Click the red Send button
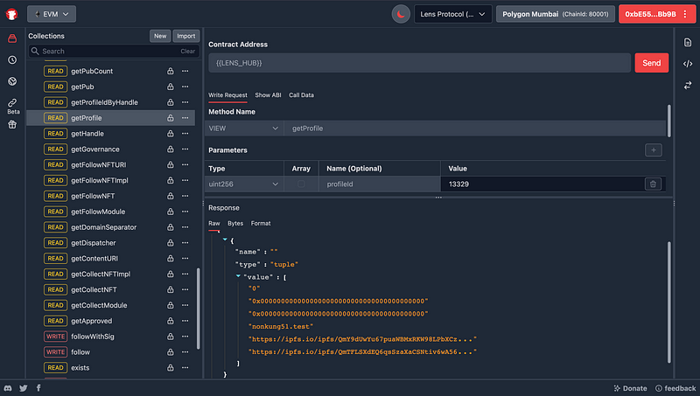Image resolution: width=700 pixels, height=396 pixels. click(x=651, y=63)
